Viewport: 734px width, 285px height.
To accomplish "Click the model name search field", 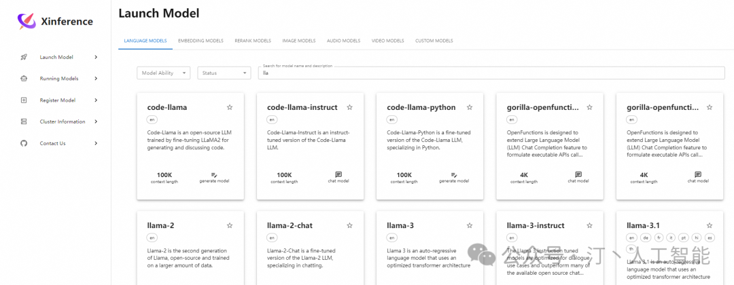I will click(489, 73).
